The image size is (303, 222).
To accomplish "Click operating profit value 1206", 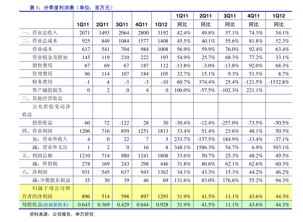I will [85, 131].
